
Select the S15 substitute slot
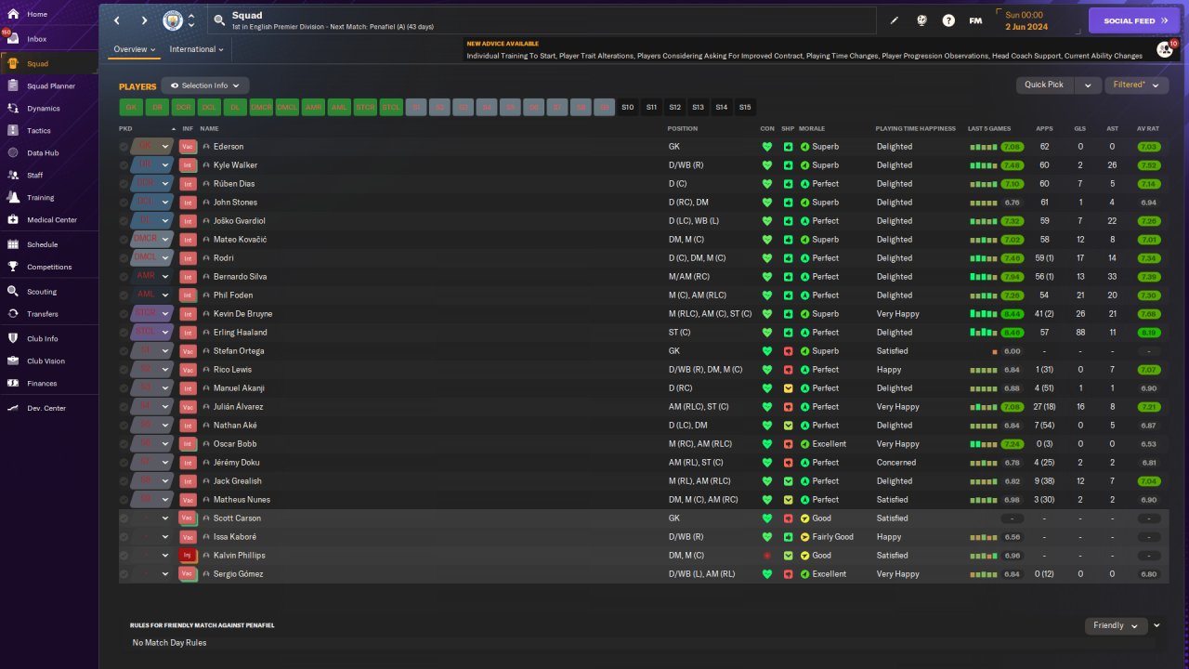click(x=745, y=108)
